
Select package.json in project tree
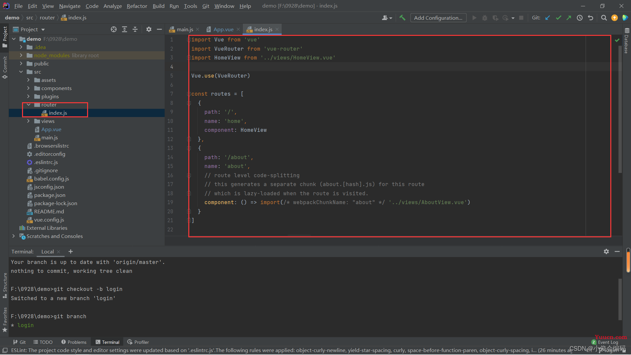(x=50, y=195)
